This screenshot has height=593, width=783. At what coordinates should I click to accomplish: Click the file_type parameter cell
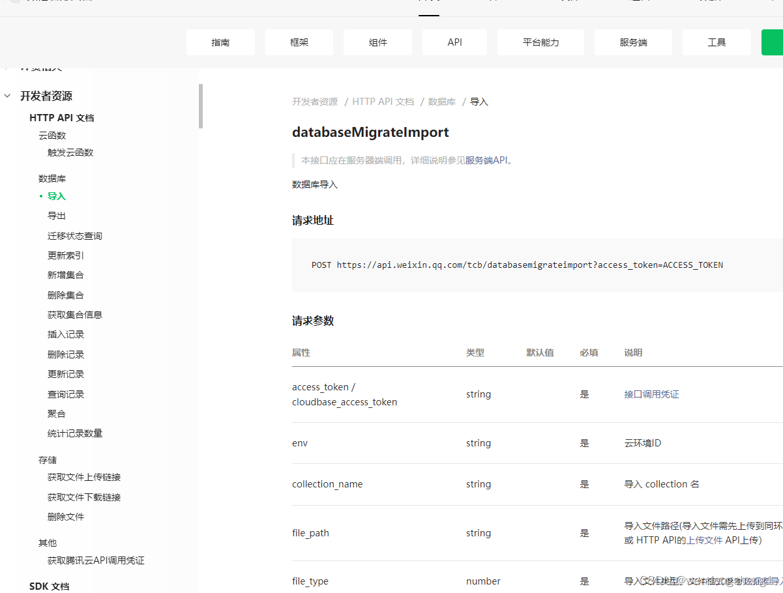(x=310, y=581)
